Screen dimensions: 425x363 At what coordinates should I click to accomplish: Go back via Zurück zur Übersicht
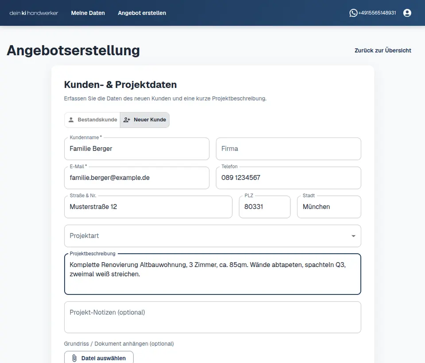(x=382, y=50)
